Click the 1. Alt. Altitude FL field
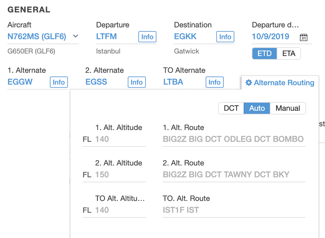The image size is (325, 238). pyautogui.click(x=119, y=139)
